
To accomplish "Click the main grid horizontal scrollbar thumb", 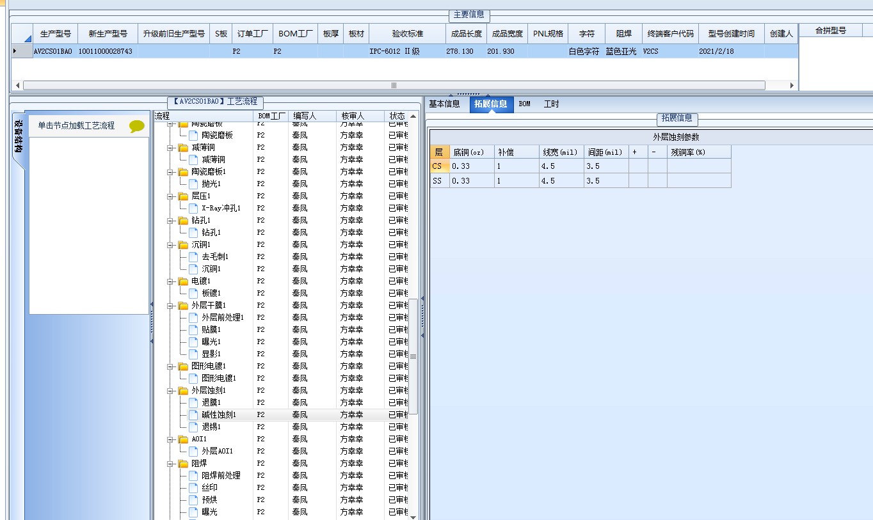I will (394, 85).
